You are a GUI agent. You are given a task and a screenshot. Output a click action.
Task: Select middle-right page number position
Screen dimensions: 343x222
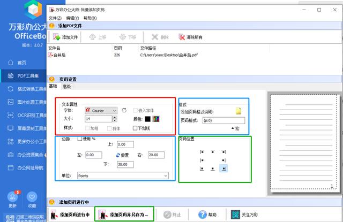pyautogui.click(x=223, y=160)
